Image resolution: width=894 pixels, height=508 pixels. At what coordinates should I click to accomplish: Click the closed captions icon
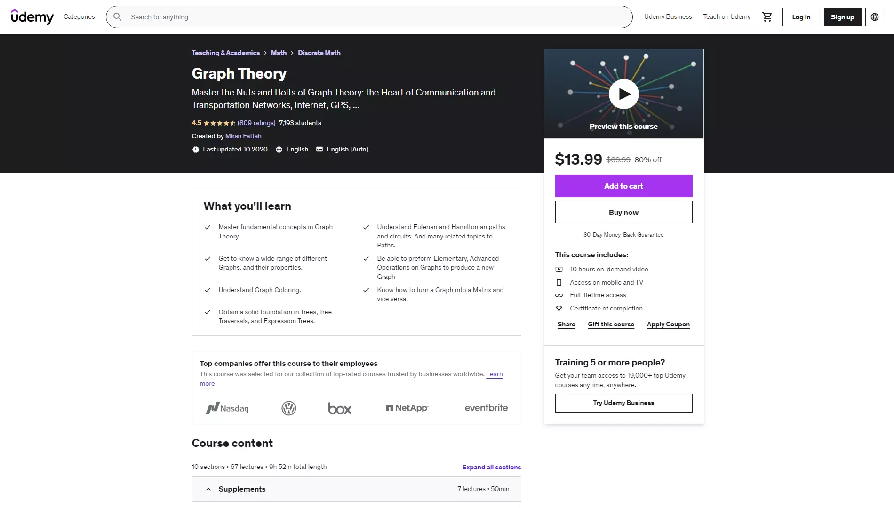[319, 150]
